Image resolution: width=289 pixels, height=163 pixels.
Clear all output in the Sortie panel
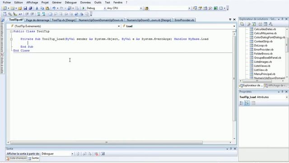coord(96,154)
